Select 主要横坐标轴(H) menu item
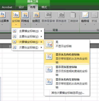 pyautogui.click(x=28, y=31)
